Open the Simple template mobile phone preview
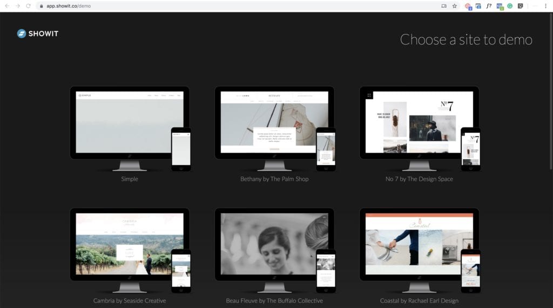Viewport: 553px width, 308px height. click(x=181, y=149)
